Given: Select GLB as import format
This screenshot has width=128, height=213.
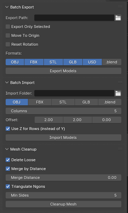Looking at the screenshot, I should (x=86, y=102).
